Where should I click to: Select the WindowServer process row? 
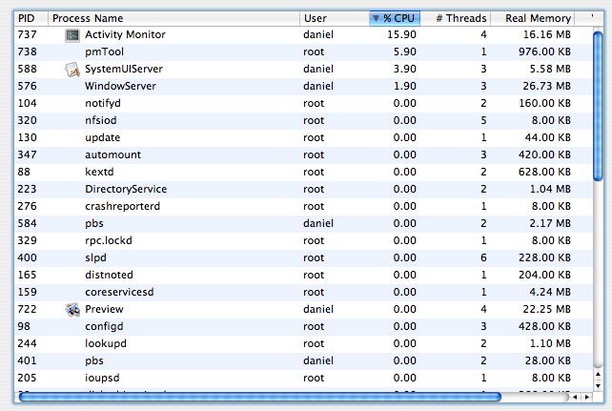[x=303, y=86]
